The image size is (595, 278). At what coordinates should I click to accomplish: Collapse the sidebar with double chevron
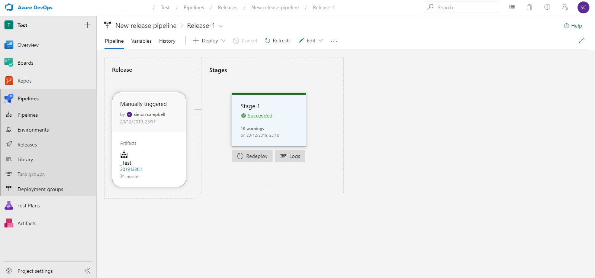coord(88,271)
